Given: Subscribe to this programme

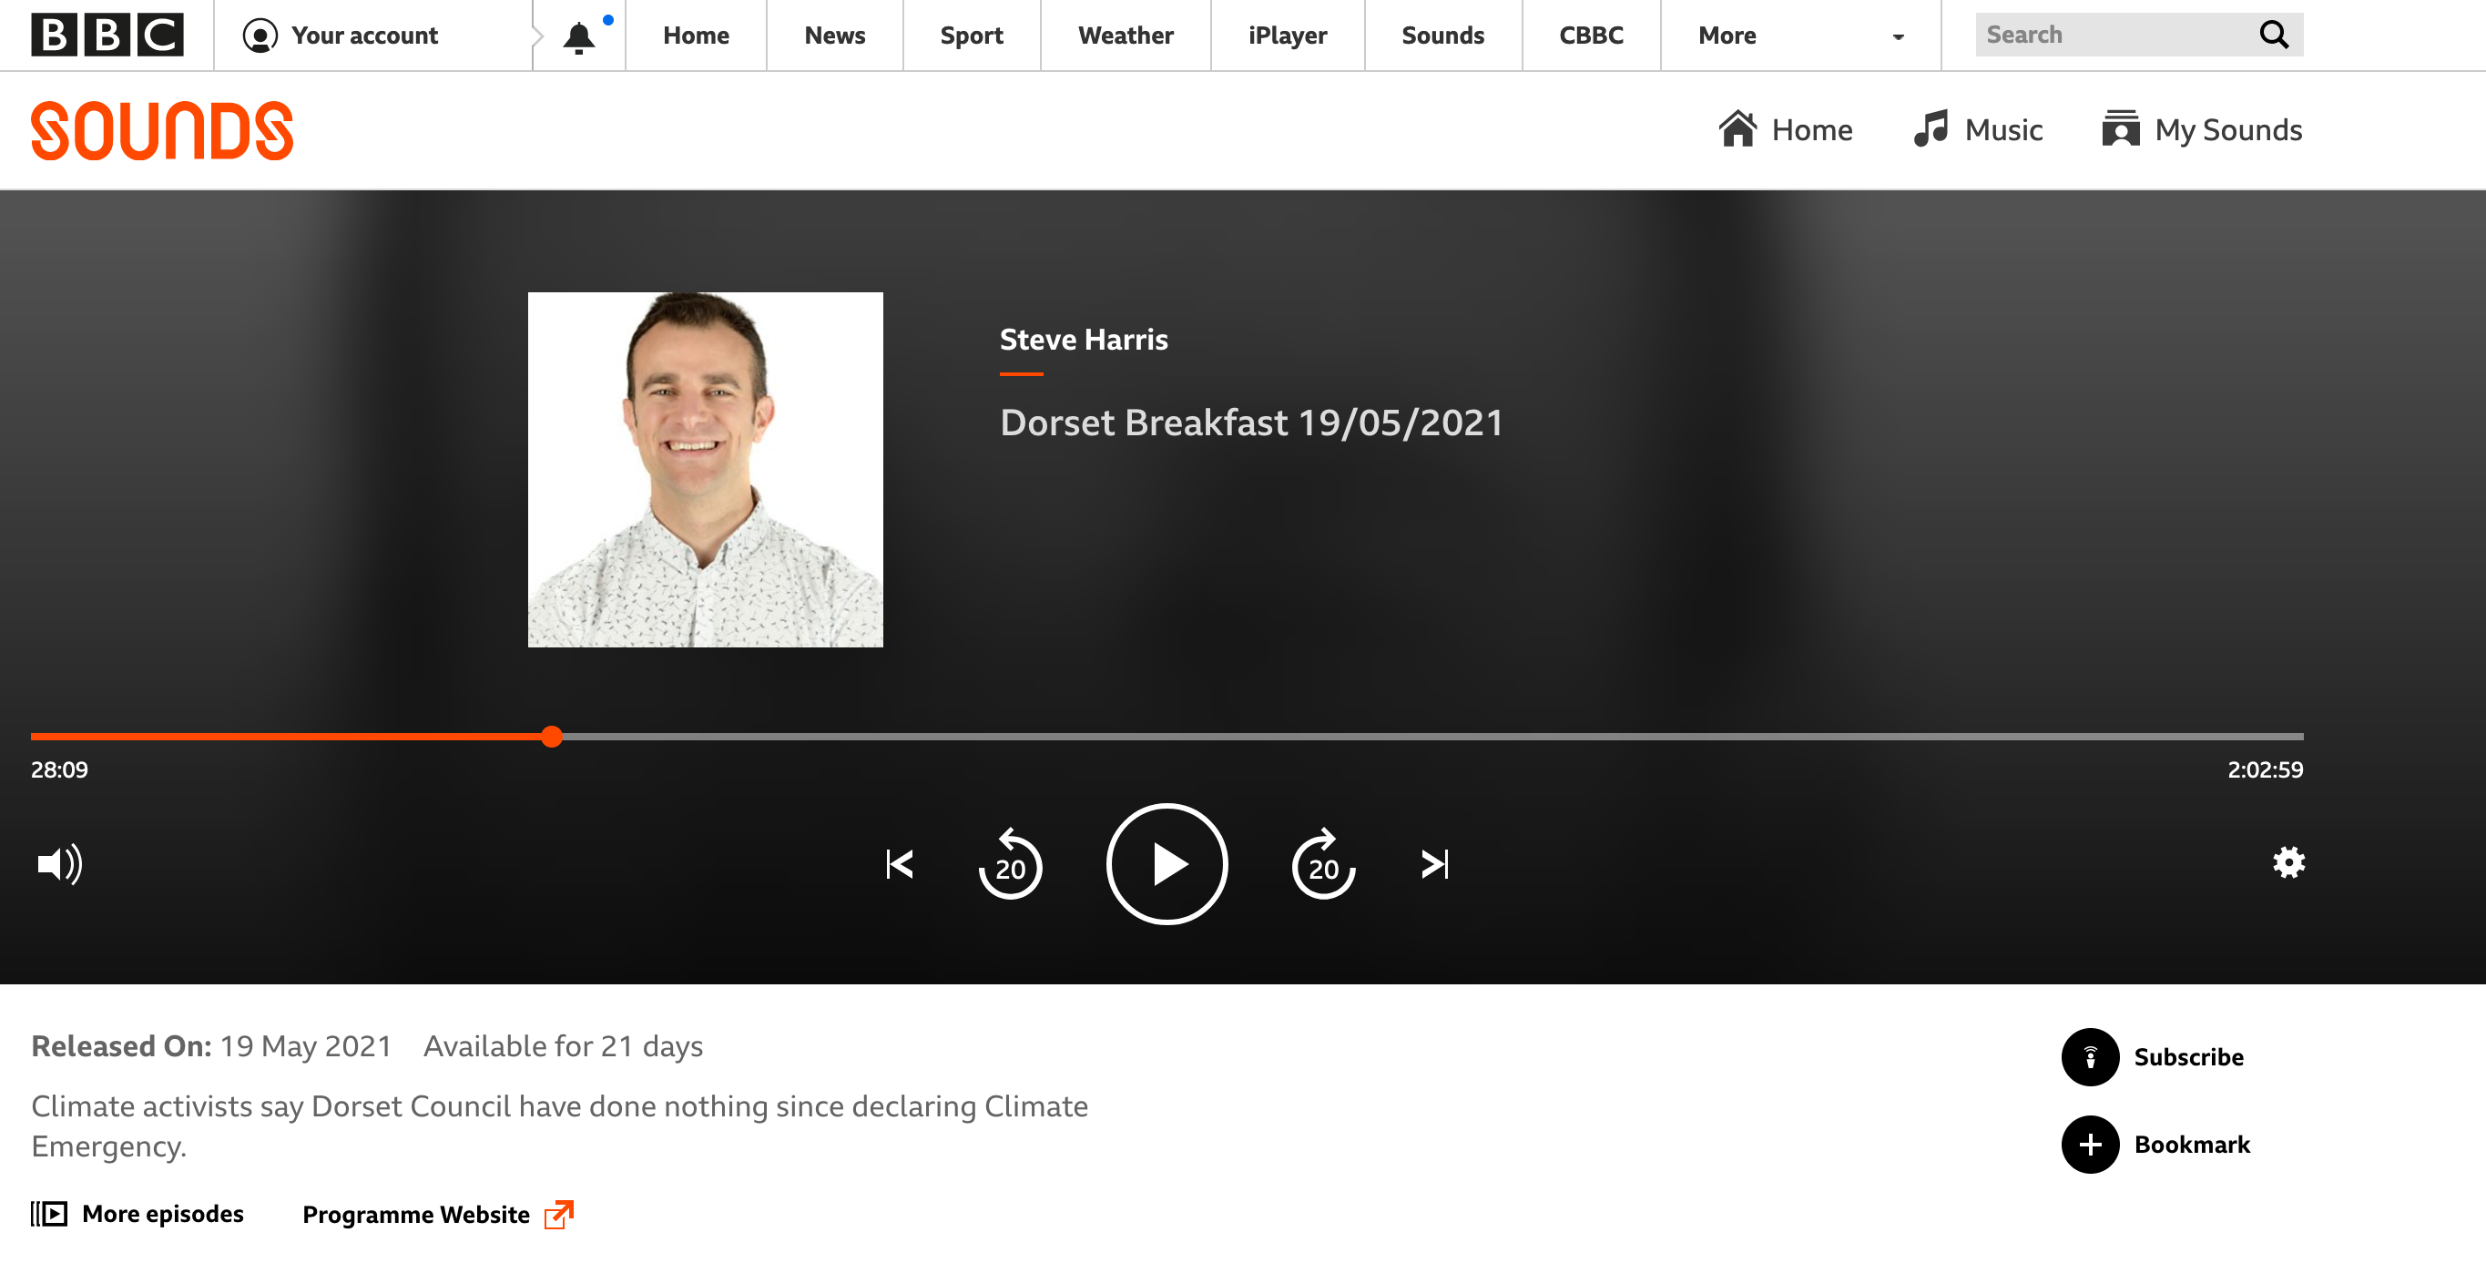Looking at the screenshot, I should [x=2152, y=1057].
